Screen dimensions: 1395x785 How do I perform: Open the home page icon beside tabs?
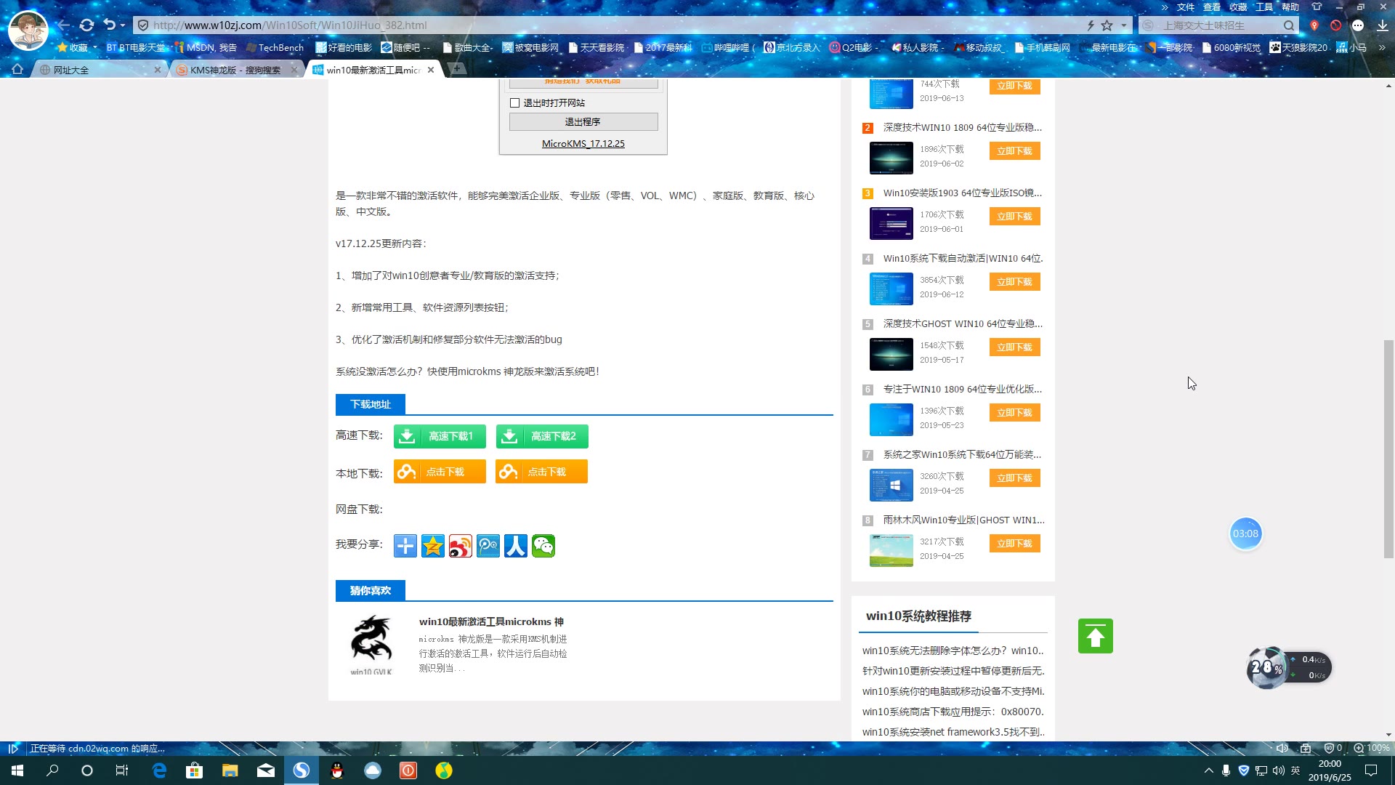point(17,70)
